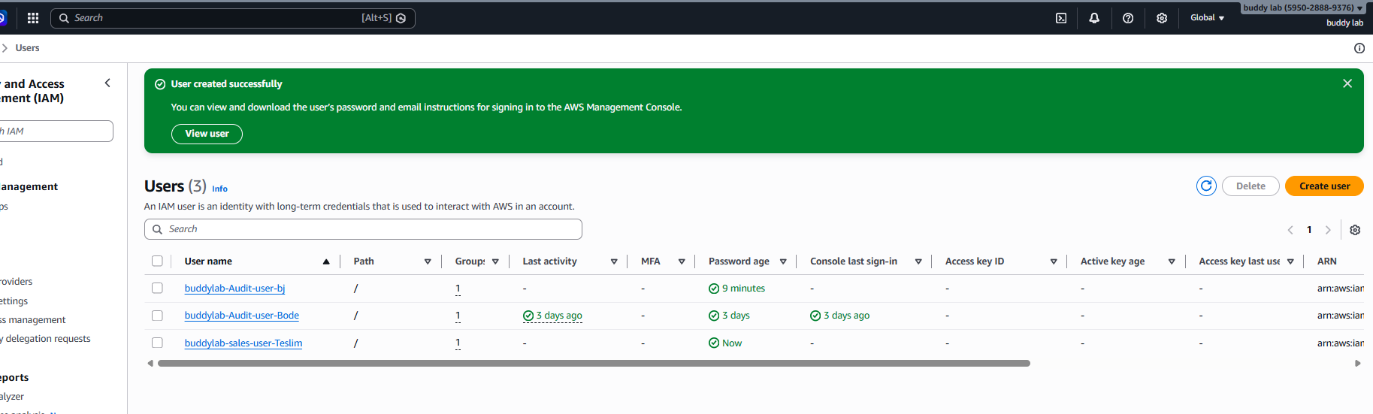The width and height of the screenshot is (1373, 414).
Task: Collapse the IAM side navigation
Action: pos(107,83)
